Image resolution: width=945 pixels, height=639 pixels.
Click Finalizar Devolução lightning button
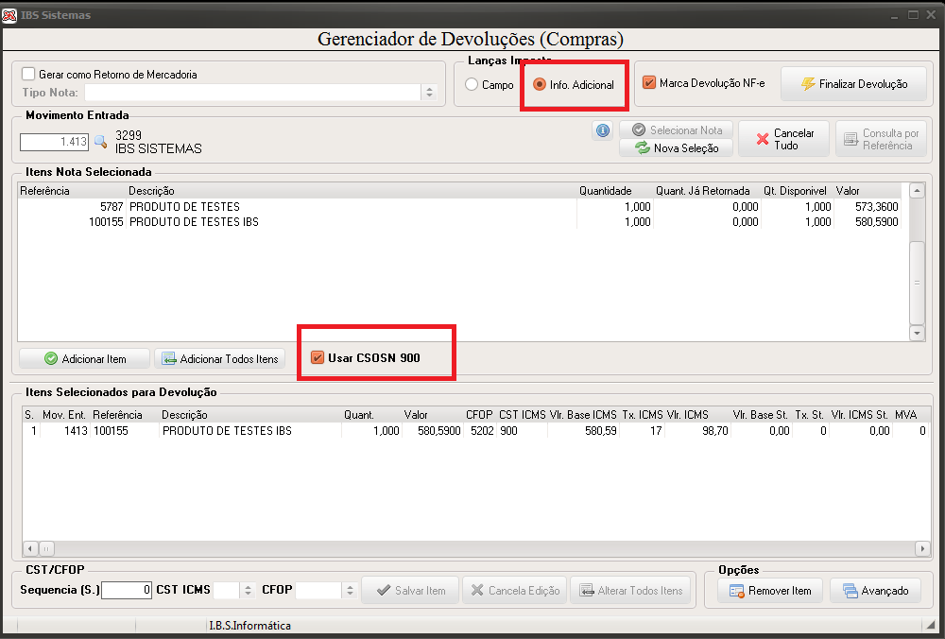[853, 84]
